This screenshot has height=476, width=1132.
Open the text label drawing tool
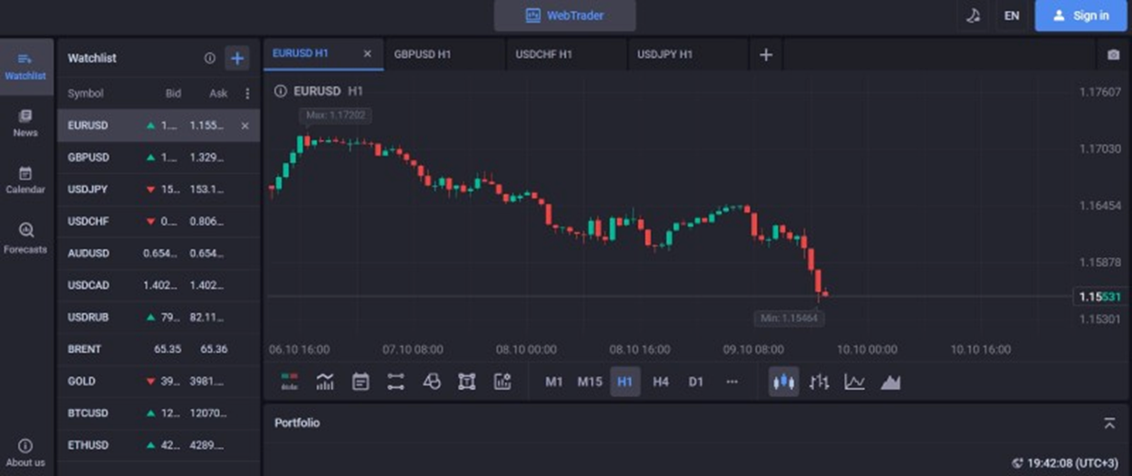click(467, 382)
